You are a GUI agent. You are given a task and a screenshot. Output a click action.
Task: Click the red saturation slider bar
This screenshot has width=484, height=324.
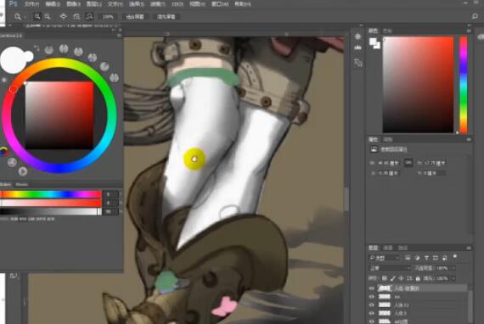coord(51,203)
